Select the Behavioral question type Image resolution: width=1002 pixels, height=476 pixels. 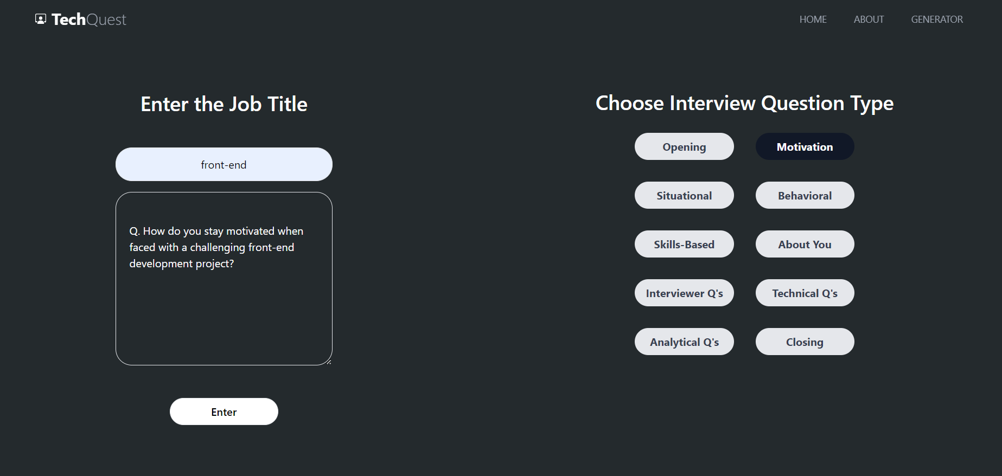pyautogui.click(x=805, y=196)
